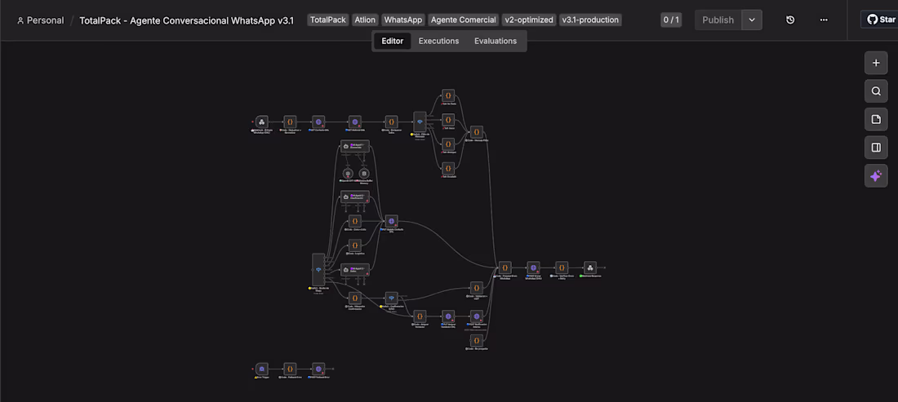This screenshot has width=898, height=402.
Task: Switch to the Editor tab
Action: [x=393, y=41]
